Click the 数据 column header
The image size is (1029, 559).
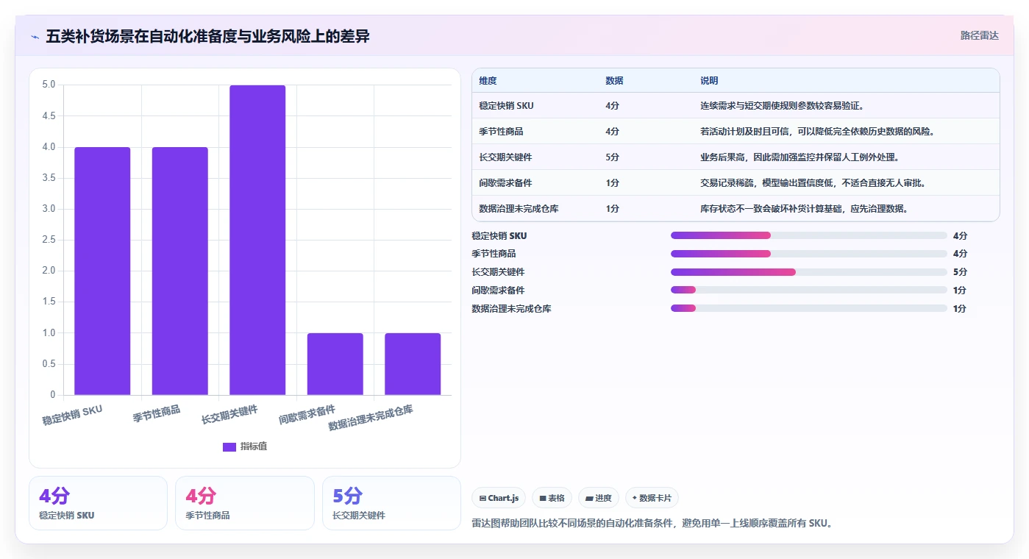pyautogui.click(x=614, y=81)
